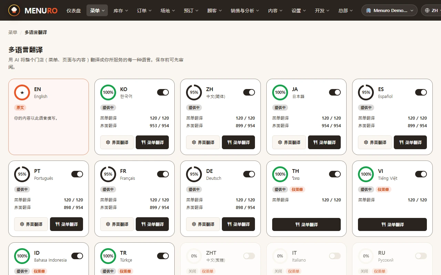The image size is (441, 275).
Task: Click the gear icon on JA 界面翻译 button
Action: coord(280,142)
